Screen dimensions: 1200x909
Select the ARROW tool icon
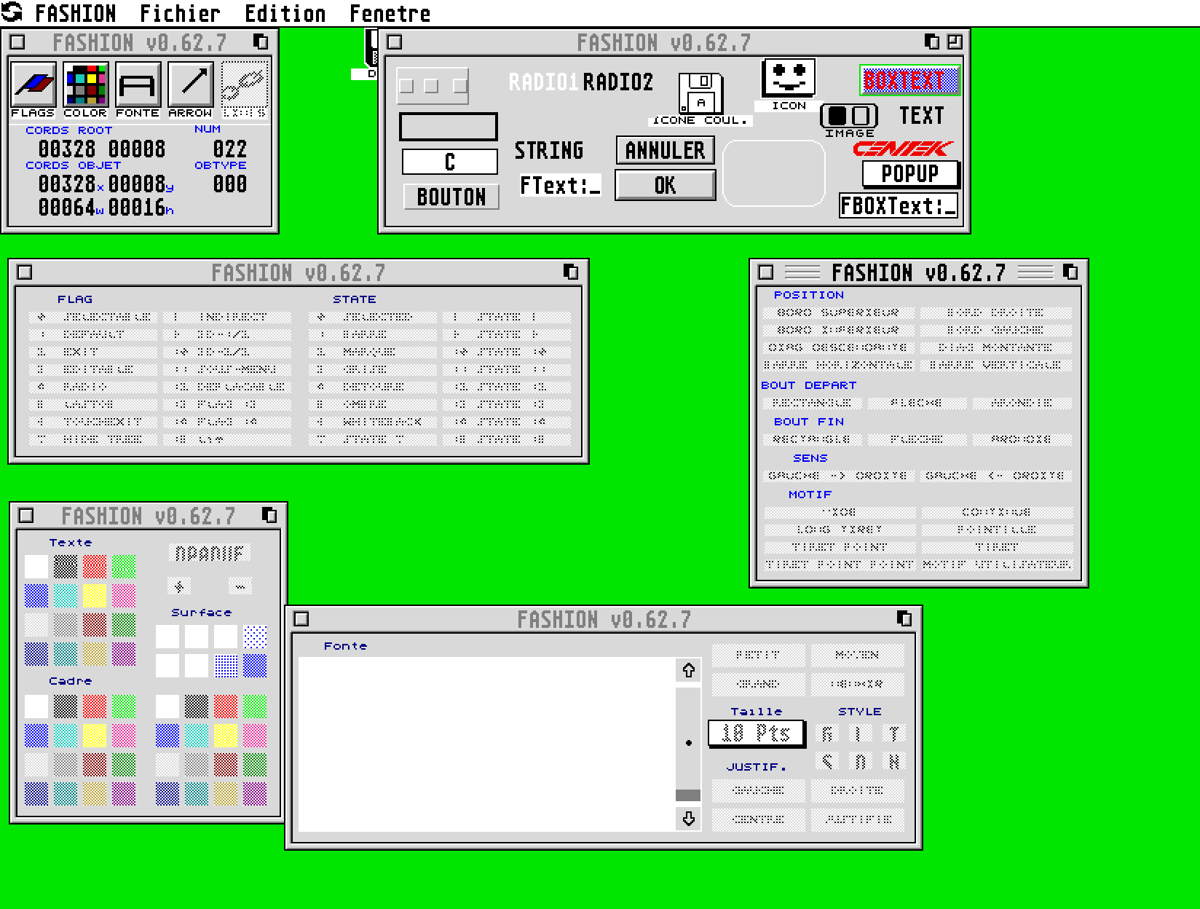(190, 86)
